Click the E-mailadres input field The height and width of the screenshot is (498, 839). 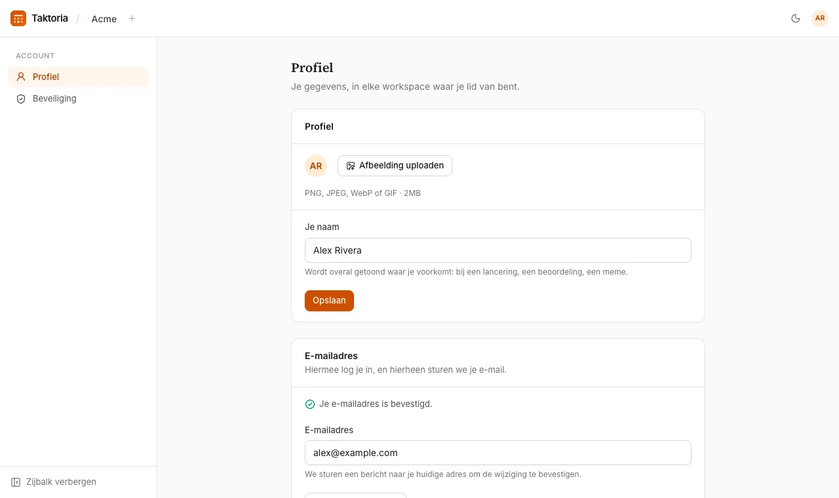tap(498, 453)
